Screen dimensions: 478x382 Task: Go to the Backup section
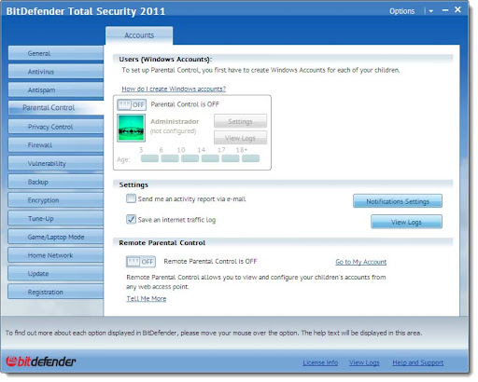(x=55, y=182)
